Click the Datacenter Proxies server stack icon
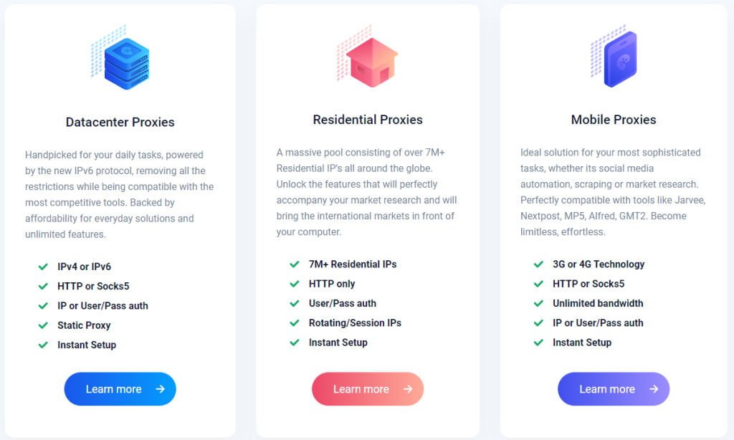Viewport: 734px width, 440px height. (x=126, y=63)
